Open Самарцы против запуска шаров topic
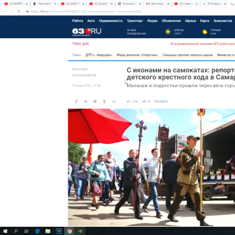235x235 pixels. [187, 55]
